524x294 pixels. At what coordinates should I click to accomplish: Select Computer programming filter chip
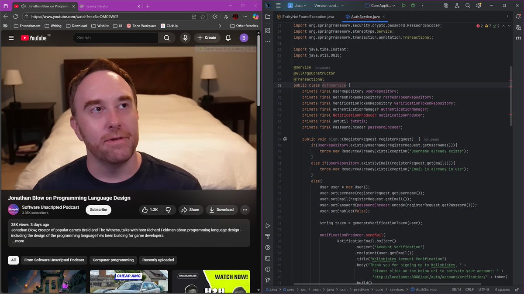pos(113,260)
